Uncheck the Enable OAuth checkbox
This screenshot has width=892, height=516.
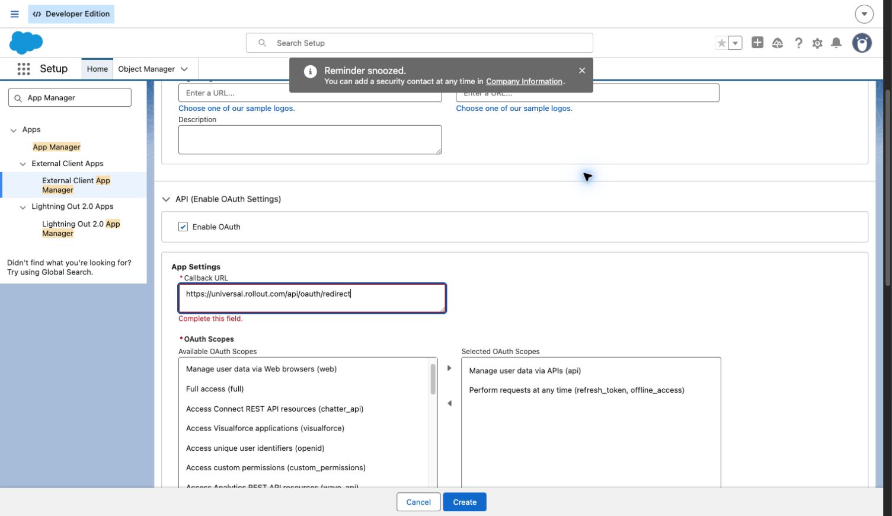coord(183,227)
